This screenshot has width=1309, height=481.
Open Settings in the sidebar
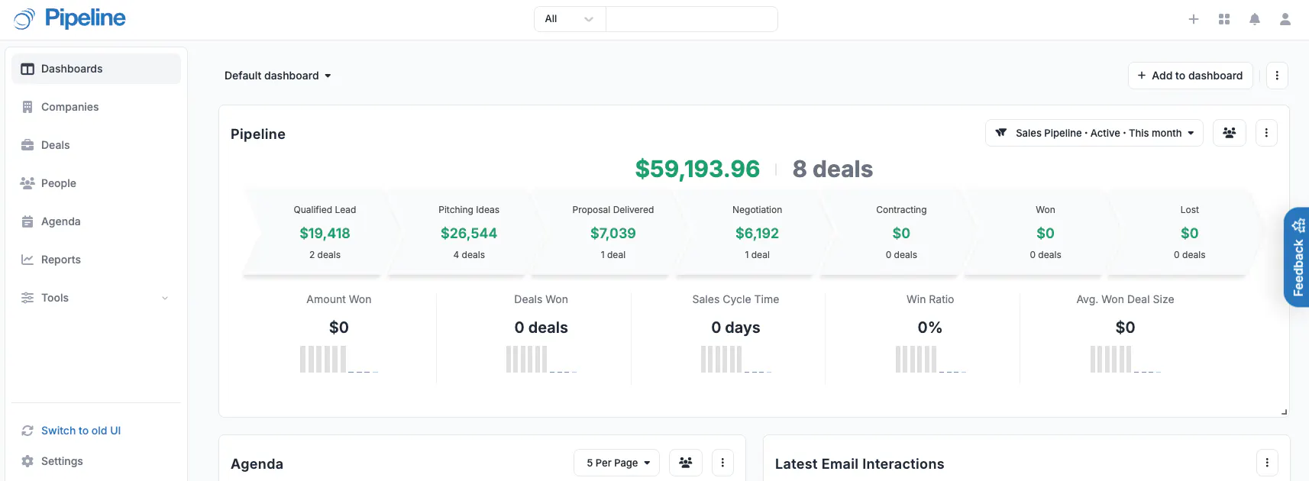pos(96,461)
